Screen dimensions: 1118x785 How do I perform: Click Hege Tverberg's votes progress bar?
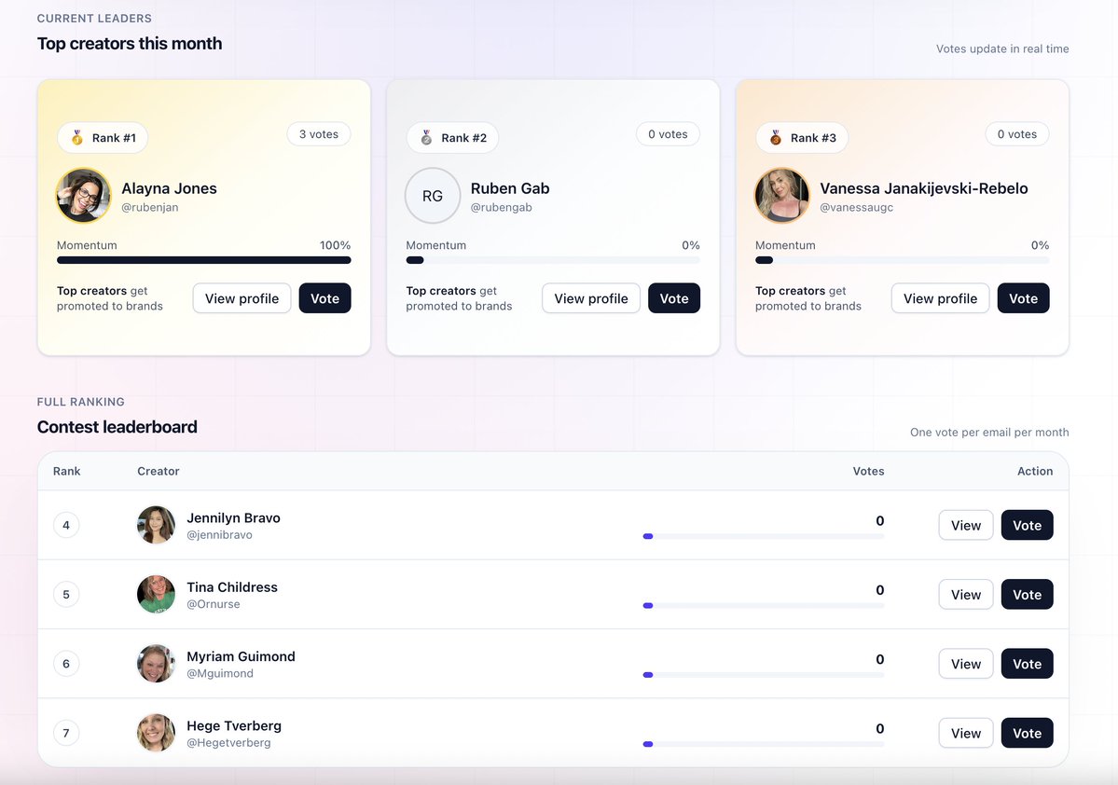[x=764, y=744]
